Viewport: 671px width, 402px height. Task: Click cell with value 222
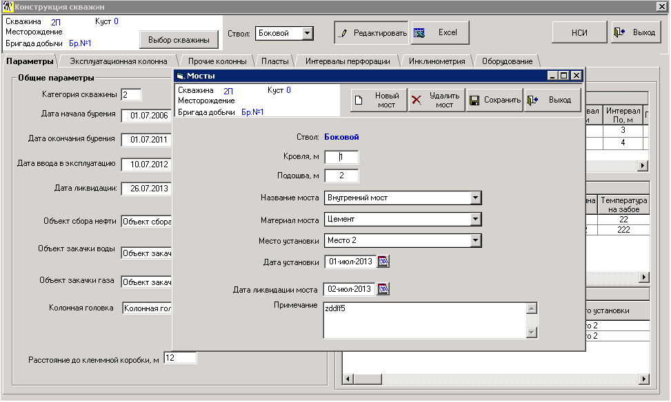pyautogui.click(x=623, y=230)
